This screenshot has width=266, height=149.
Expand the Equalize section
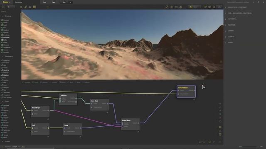[x=232, y=25]
